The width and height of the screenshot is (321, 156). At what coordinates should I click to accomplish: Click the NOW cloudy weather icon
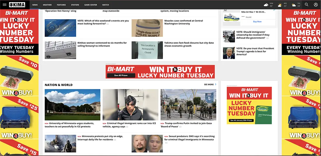coord(266,5)
